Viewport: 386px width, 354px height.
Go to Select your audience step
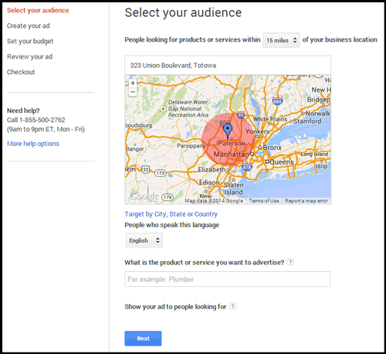[x=38, y=10]
